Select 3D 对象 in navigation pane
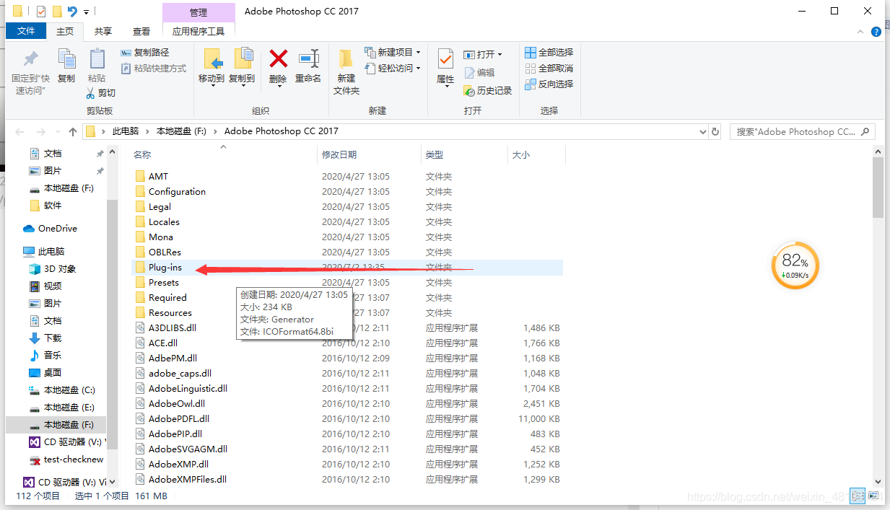Viewport: 890px width, 510px height. (x=59, y=268)
